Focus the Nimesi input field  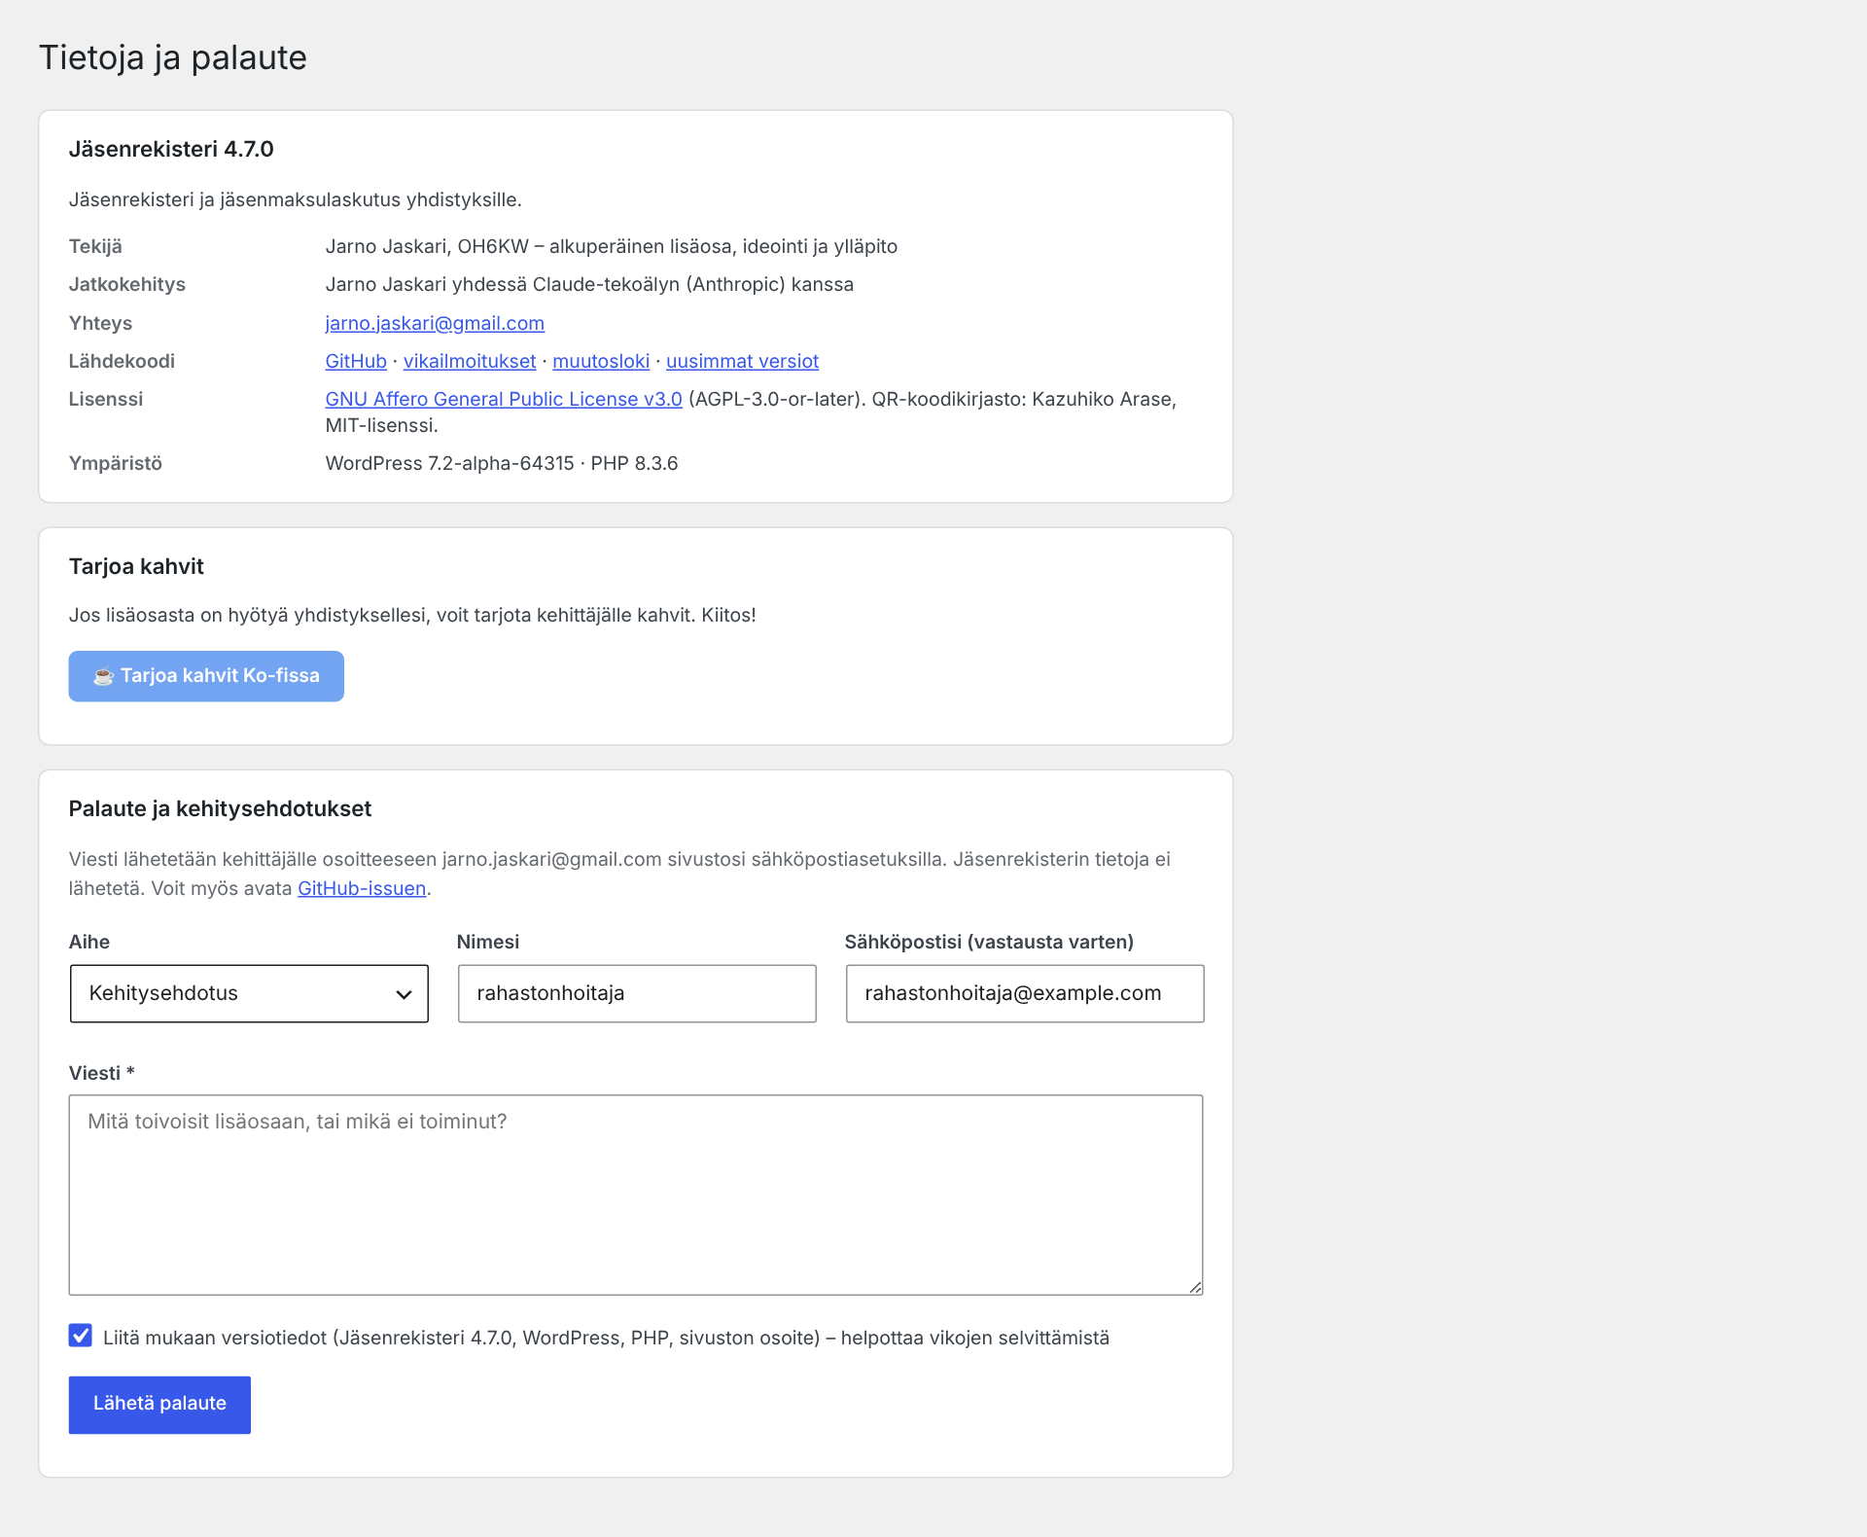click(637, 993)
